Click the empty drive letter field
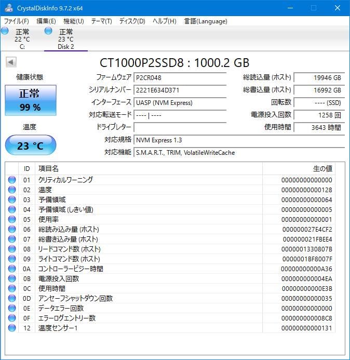350x360 pixels. tap(180, 127)
